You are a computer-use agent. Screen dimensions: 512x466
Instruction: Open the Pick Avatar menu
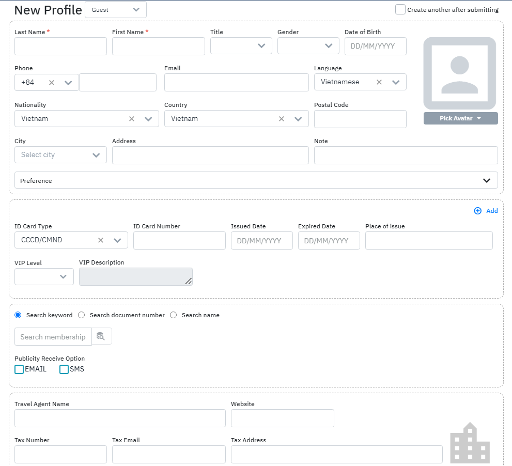tap(460, 118)
